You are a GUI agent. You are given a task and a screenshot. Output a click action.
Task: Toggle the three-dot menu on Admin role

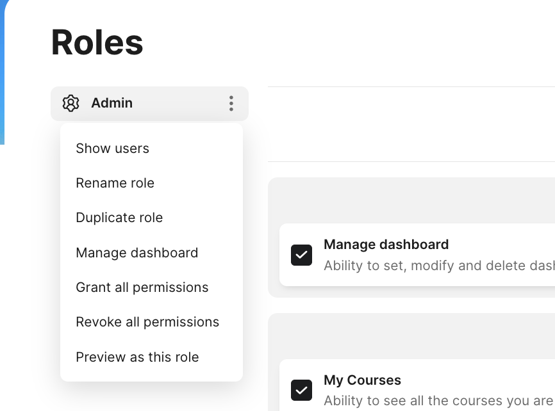[231, 103]
